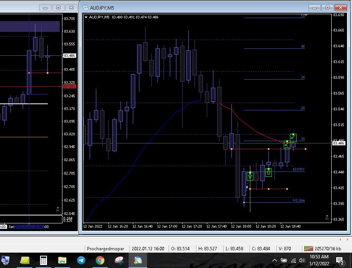Select the leftmost green up-arrow signal

(x=250, y=176)
